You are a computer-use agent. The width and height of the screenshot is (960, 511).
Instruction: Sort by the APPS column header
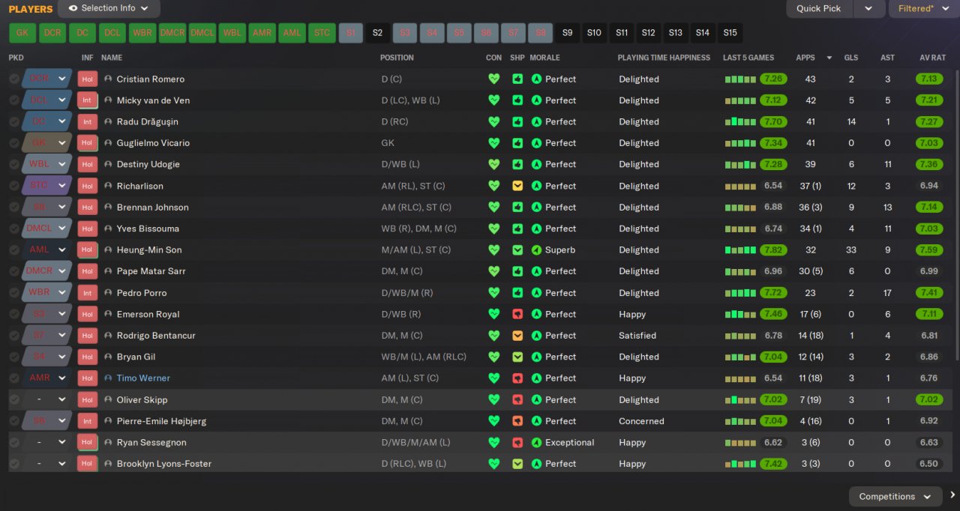[x=805, y=58]
